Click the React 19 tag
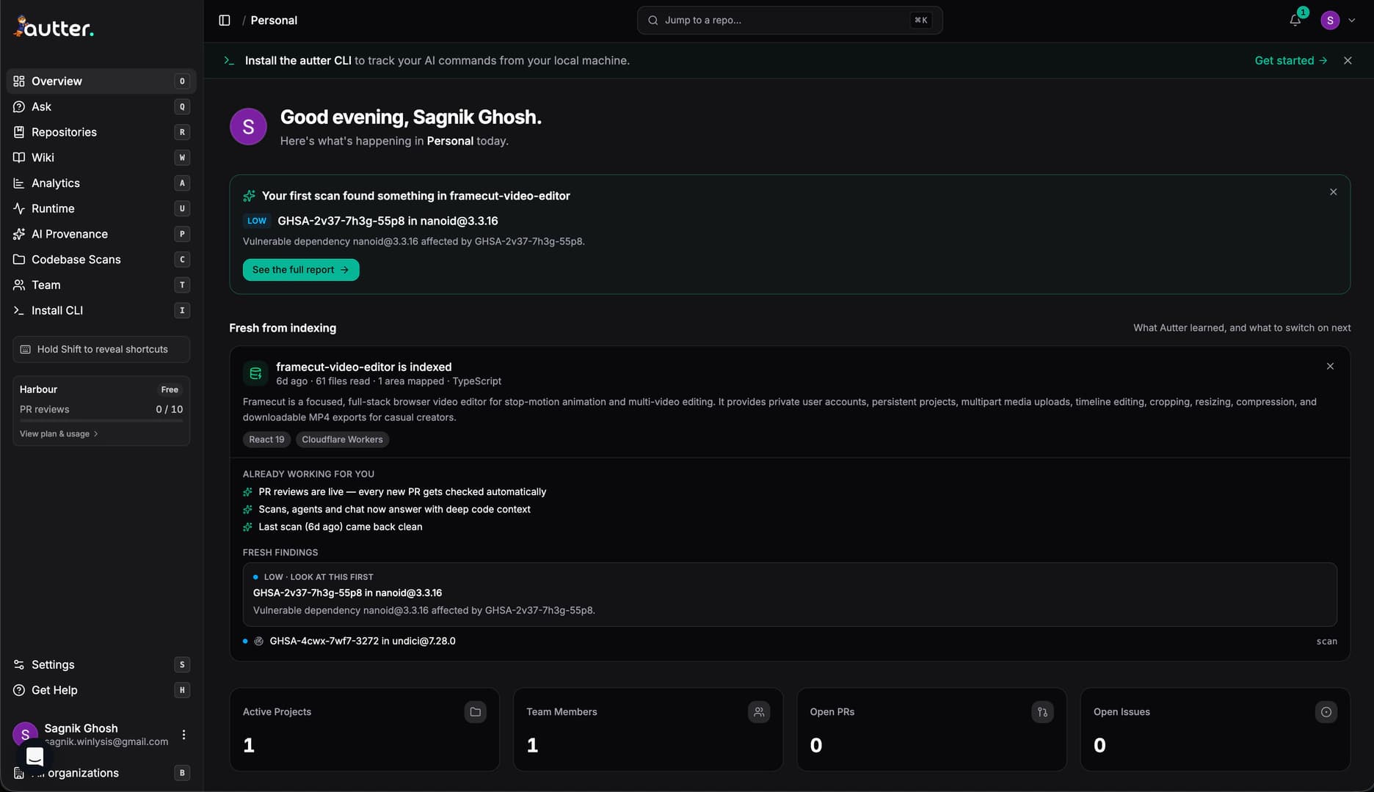The width and height of the screenshot is (1374, 792). click(x=266, y=440)
